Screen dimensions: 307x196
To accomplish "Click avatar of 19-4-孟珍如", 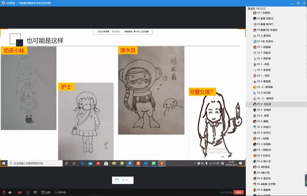I will click(x=255, y=178).
